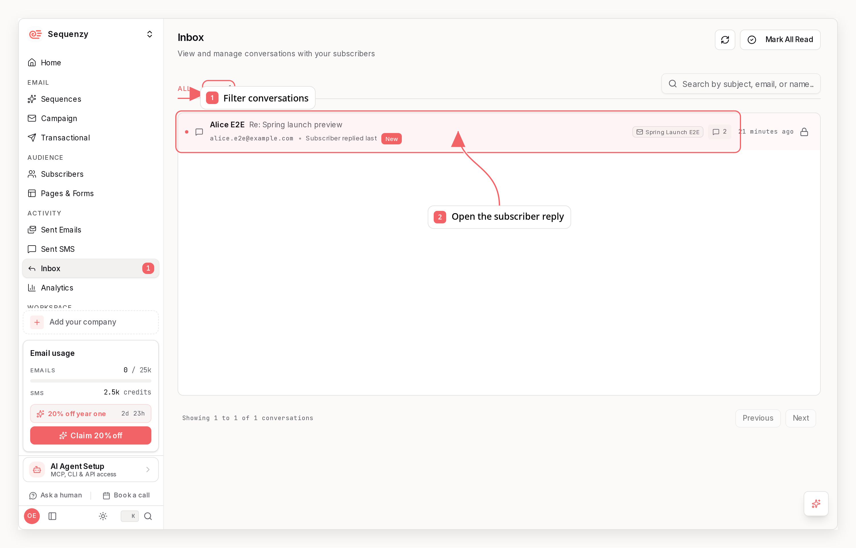Click the Previous page button

pyautogui.click(x=758, y=418)
